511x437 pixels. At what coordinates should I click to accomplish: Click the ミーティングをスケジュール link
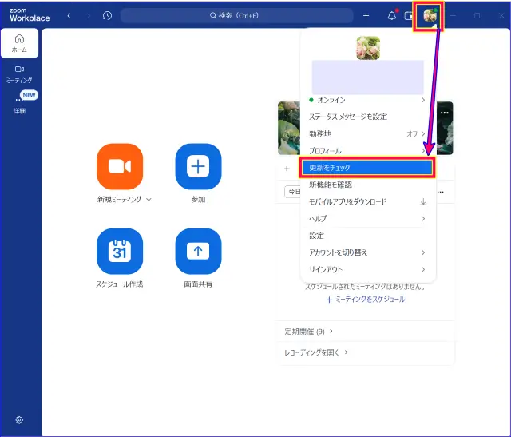[x=366, y=299]
